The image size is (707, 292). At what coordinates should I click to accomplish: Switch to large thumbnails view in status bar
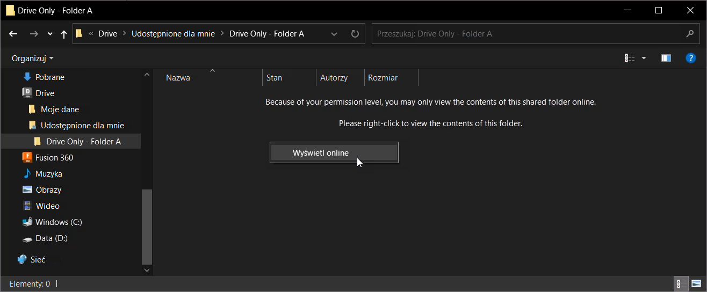pos(696,283)
